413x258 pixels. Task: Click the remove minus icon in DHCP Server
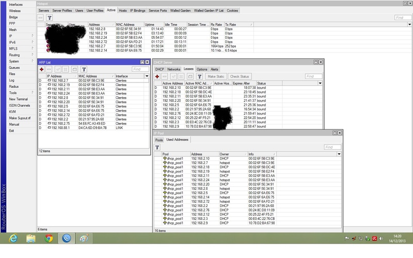(x=165, y=76)
